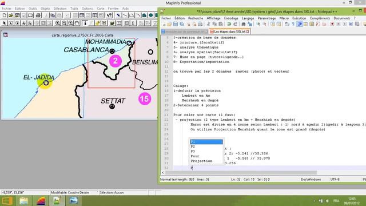
Task: Click the Print icon in Notepad++ toolbar
Action: [200, 24]
